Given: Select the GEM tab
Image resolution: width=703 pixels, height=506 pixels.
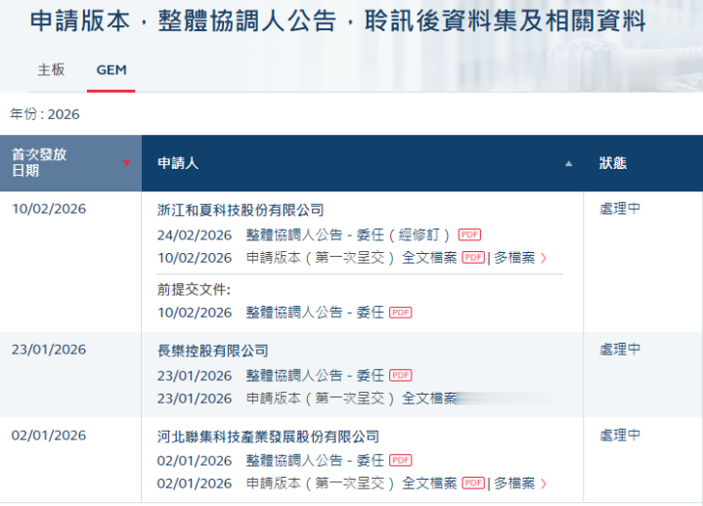Looking at the screenshot, I should coord(111,70).
